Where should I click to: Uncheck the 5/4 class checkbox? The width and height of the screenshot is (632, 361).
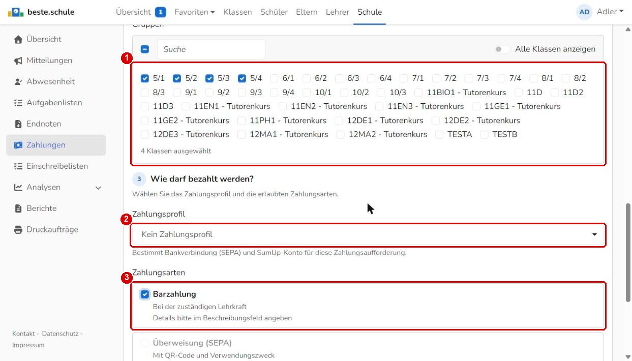point(242,78)
